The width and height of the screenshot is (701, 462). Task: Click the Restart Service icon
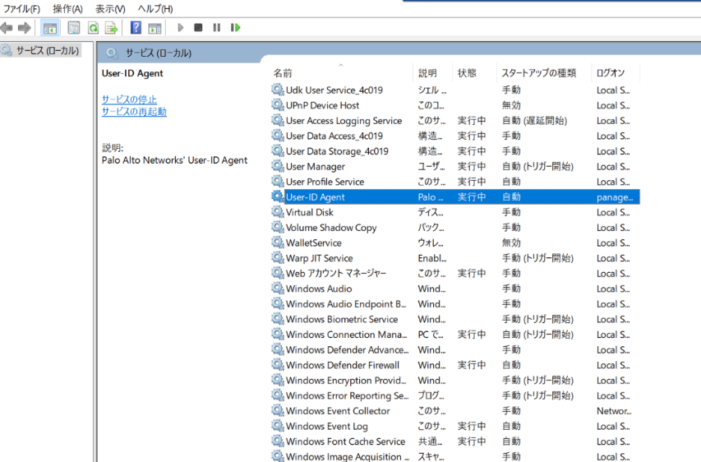[x=236, y=28]
